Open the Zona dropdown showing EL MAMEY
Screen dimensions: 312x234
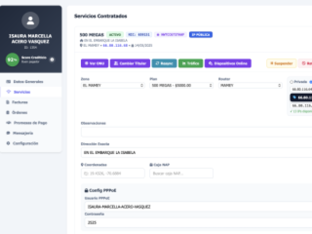coord(112,85)
